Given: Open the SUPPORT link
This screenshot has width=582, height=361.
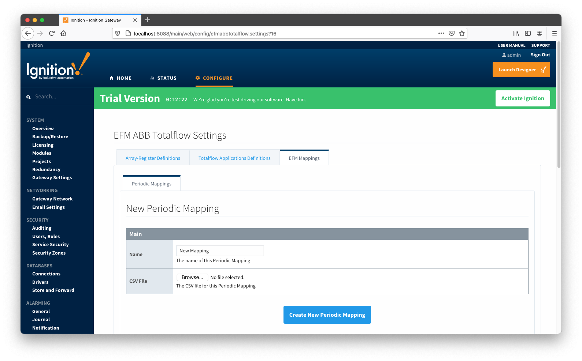Looking at the screenshot, I should (541, 45).
